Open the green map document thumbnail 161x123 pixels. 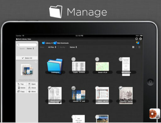[102, 67]
